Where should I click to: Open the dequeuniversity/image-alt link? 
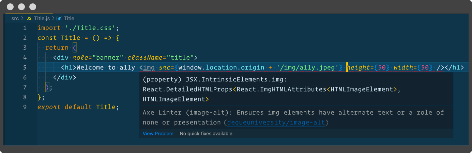[x=276, y=122]
